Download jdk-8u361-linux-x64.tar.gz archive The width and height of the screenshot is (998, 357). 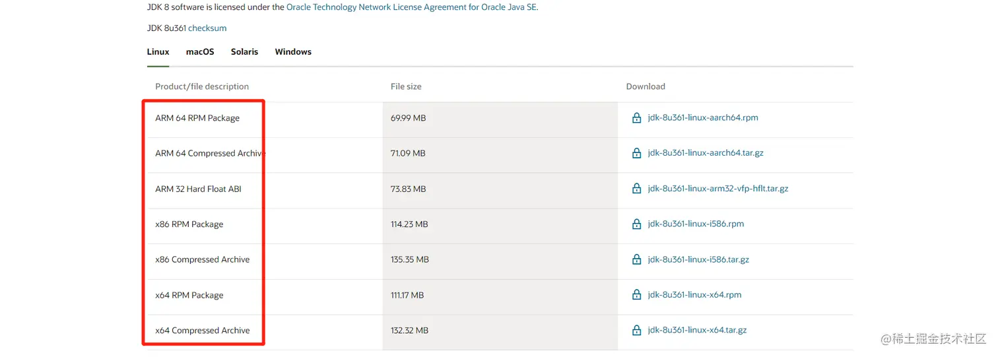(697, 330)
